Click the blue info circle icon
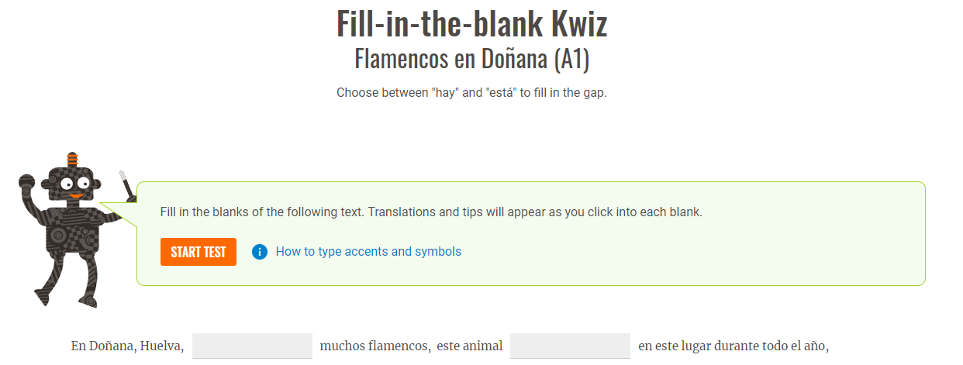The image size is (963, 365). click(260, 252)
